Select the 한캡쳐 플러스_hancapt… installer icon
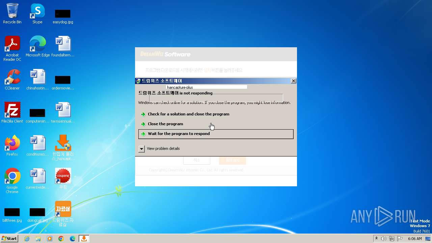The image size is (432, 243). [x=63, y=147]
